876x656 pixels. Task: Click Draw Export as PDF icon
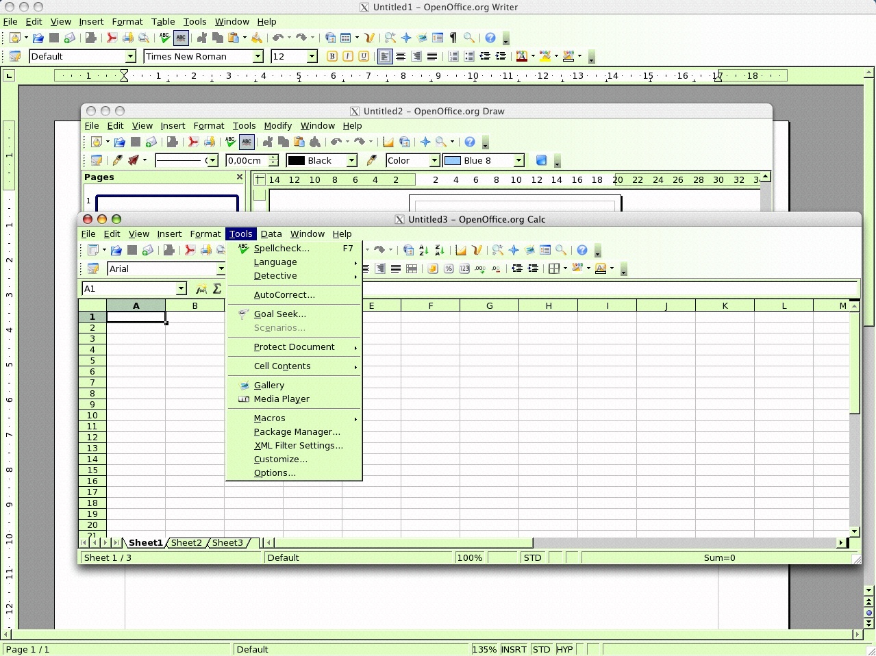[x=193, y=142]
